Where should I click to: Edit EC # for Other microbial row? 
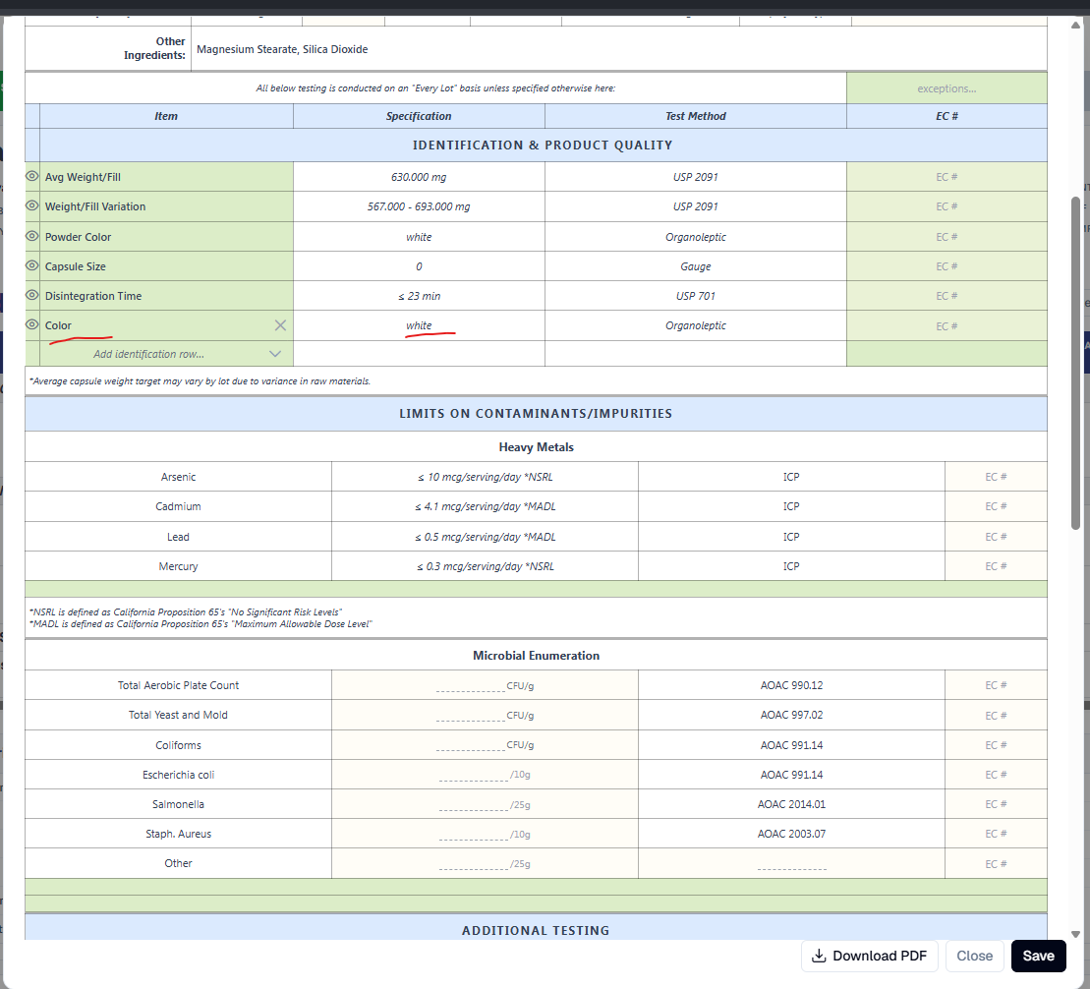point(996,864)
